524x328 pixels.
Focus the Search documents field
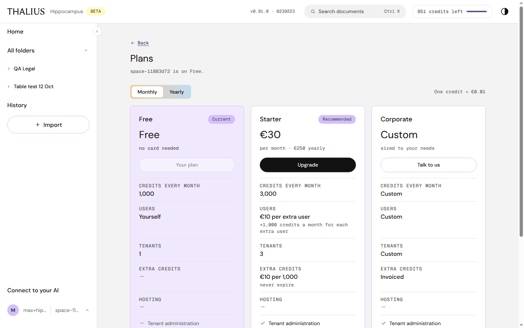tap(355, 12)
